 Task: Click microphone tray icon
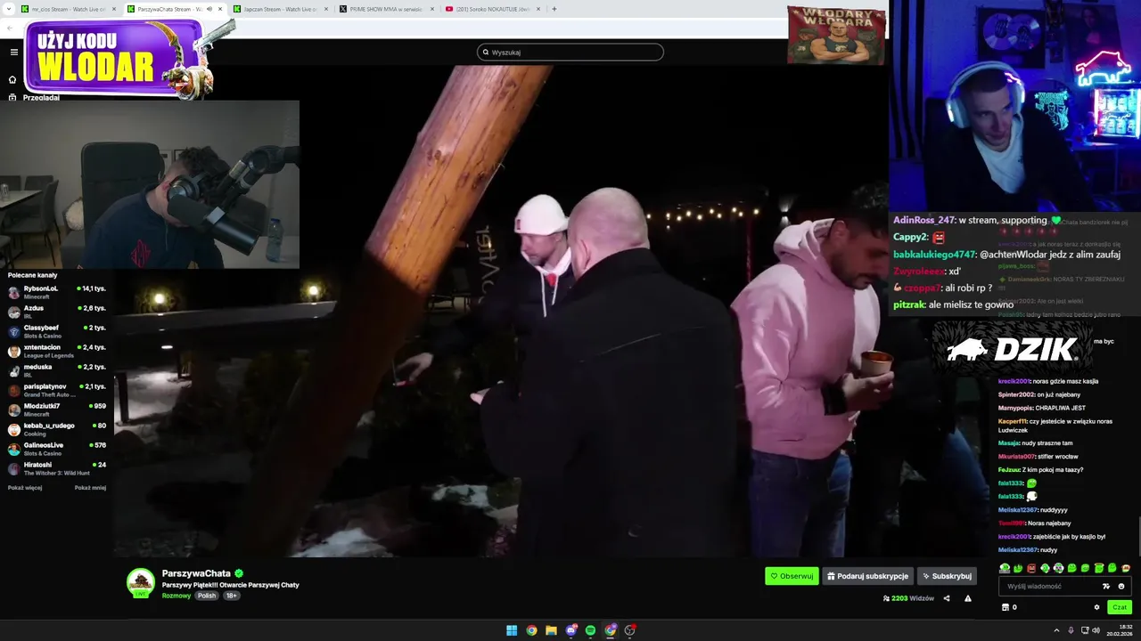tap(1071, 630)
